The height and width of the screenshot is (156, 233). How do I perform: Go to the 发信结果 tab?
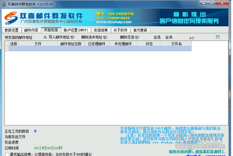pyautogui.click(x=101, y=30)
